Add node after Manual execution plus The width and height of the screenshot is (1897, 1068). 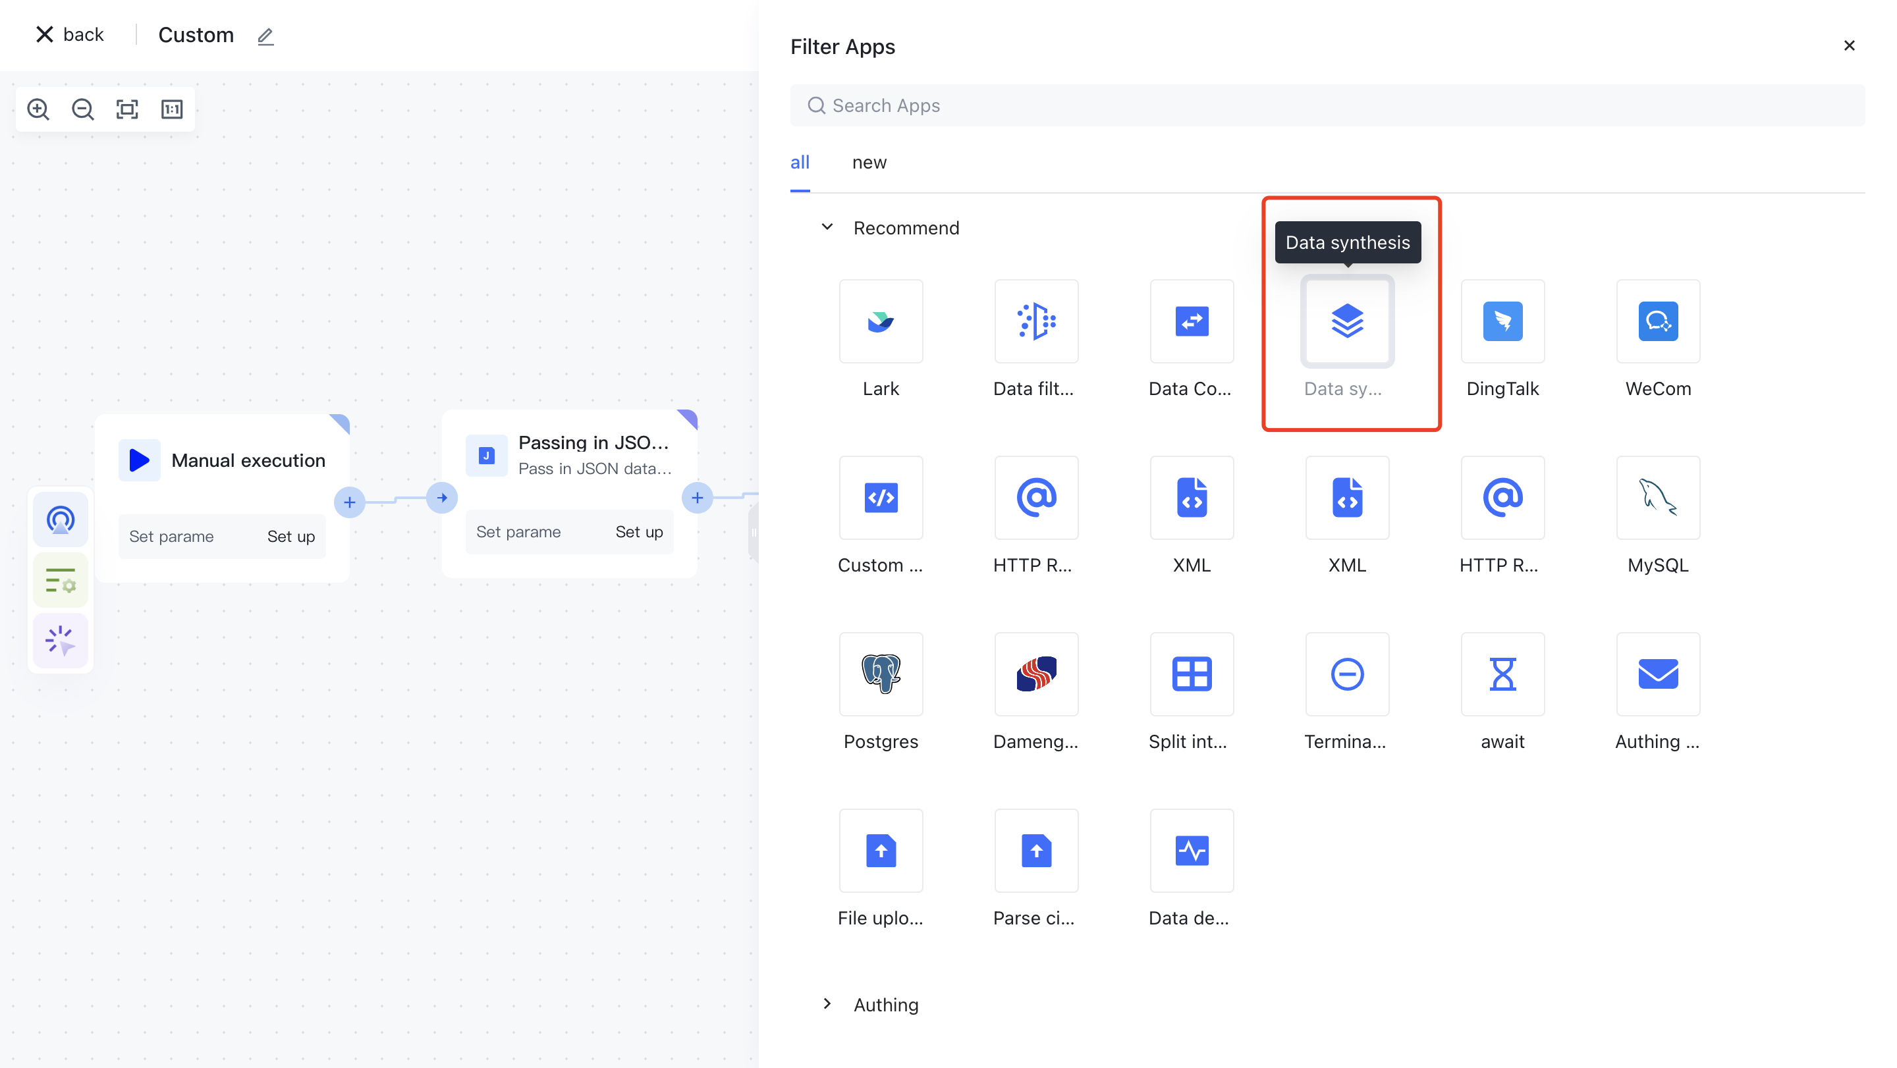(350, 502)
